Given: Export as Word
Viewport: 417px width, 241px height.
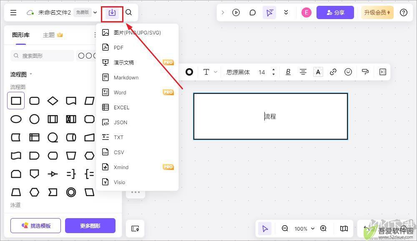Looking at the screenshot, I should [x=137, y=93].
